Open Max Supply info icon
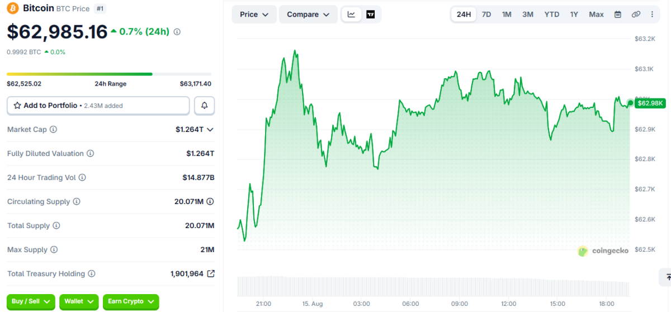The height and width of the screenshot is (312, 671). [x=54, y=249]
